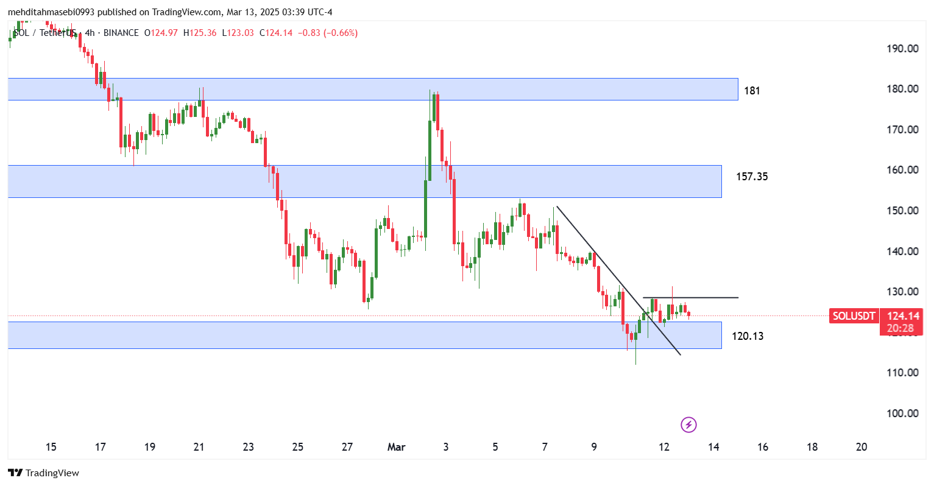Viewport: 934px width, 486px height.
Task: Select the middle blue zone at 157.35
Action: (x=364, y=181)
